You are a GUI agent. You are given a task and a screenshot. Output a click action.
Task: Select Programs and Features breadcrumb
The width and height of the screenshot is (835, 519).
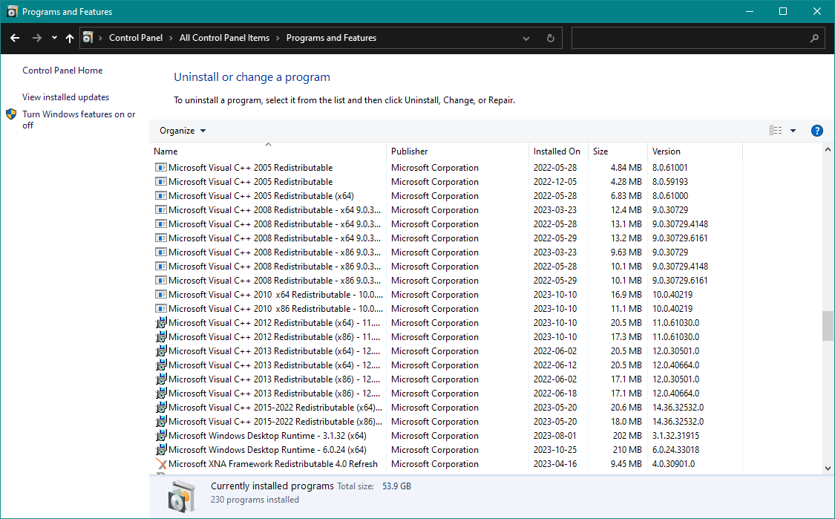pyautogui.click(x=331, y=38)
